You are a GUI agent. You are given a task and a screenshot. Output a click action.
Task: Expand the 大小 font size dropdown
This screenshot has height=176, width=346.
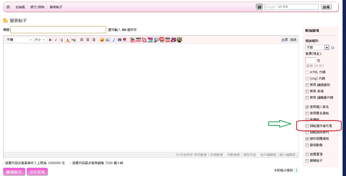click(40, 40)
